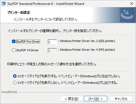
Task: Click the heading 'プリンターの設定'
Action: click(19, 13)
